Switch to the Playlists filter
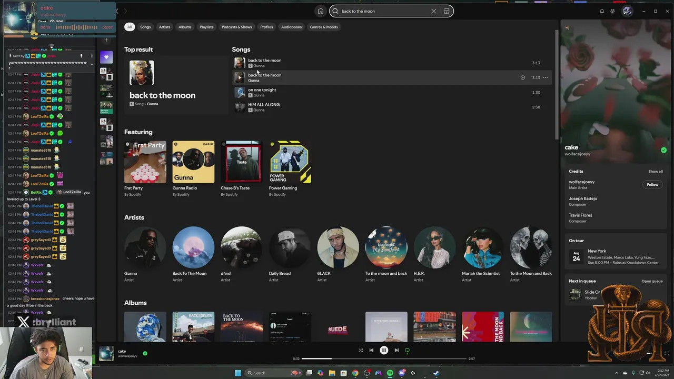Viewport: 674px width, 379px height. [x=206, y=27]
